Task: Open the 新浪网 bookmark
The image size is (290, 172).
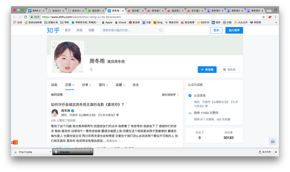Action: click(x=134, y=22)
